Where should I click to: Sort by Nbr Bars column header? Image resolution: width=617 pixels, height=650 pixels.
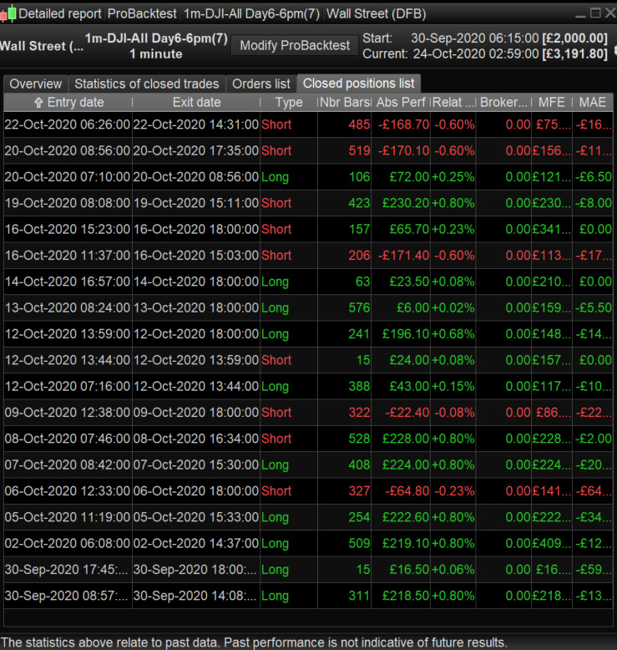tap(345, 103)
